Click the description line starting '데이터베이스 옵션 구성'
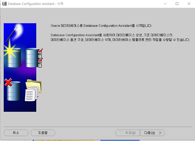The image size is (195, 141). (120, 40)
